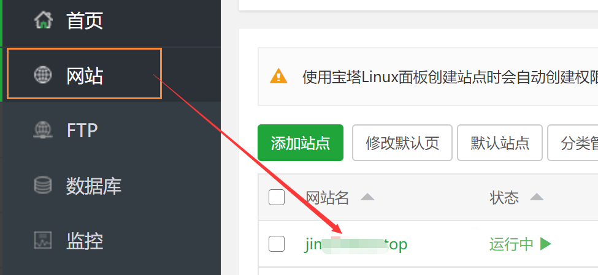Screen dimensions: 598x275
Task: Click the database icon beside 数据库
Action: click(43, 185)
